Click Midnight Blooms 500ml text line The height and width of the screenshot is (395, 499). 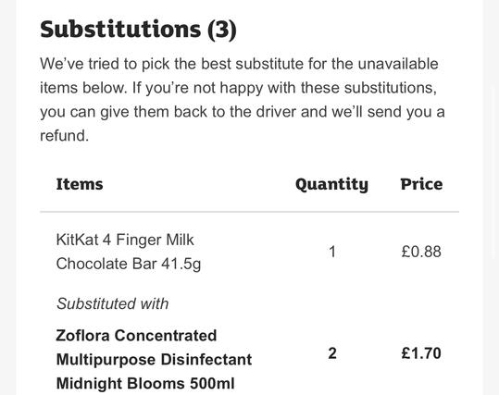coord(145,384)
